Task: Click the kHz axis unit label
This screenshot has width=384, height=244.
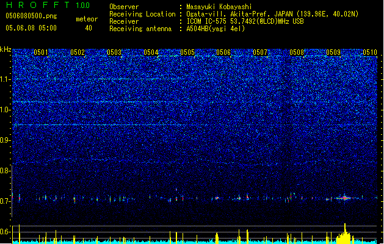Action: (5, 49)
